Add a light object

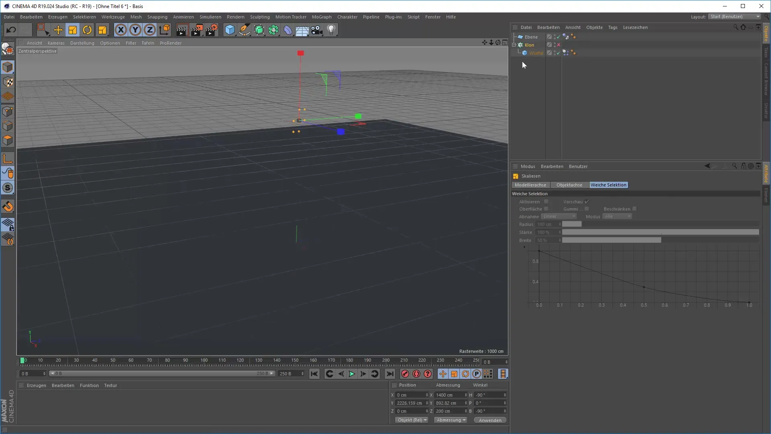coord(331,30)
